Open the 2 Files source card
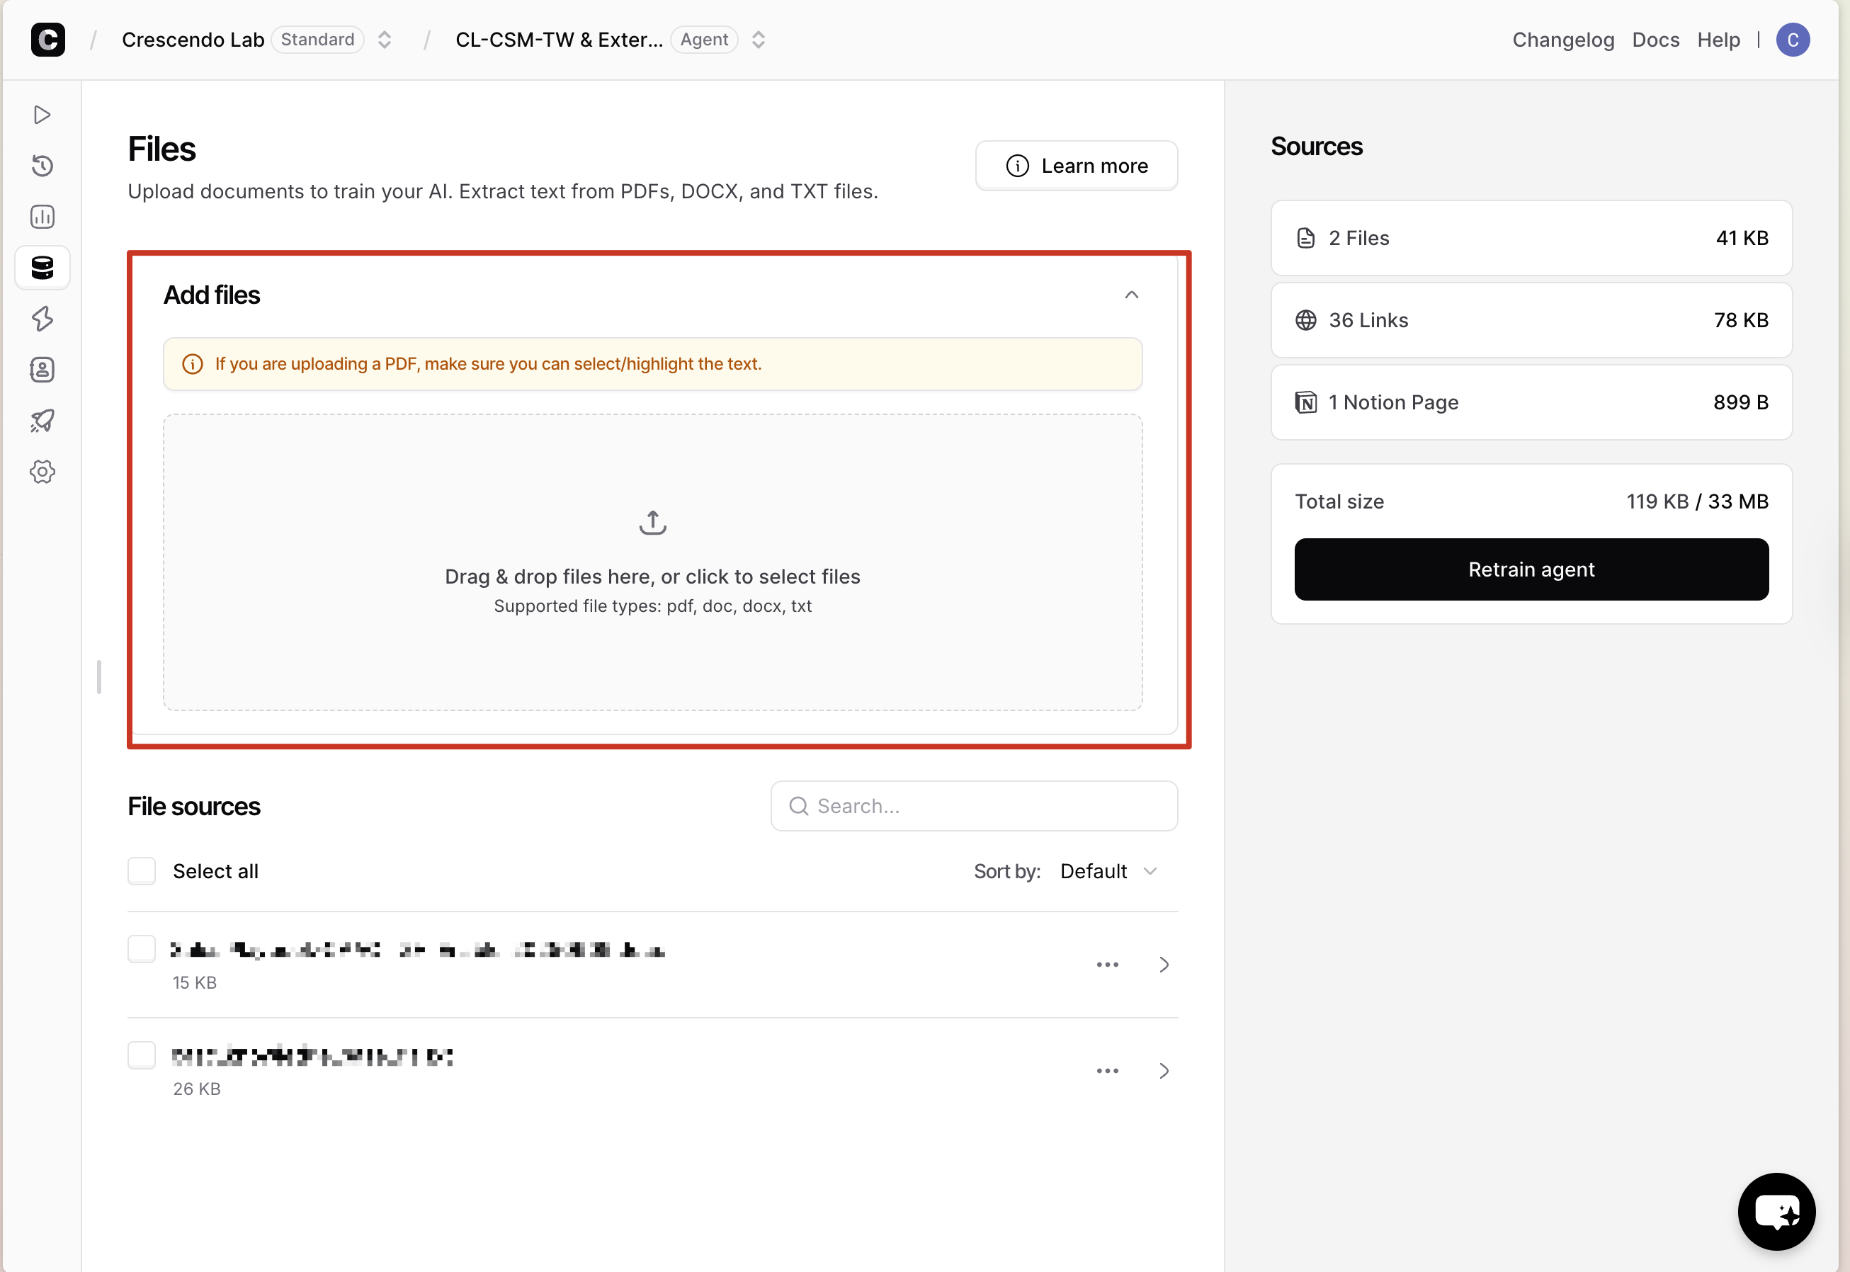The width and height of the screenshot is (1850, 1272). click(x=1531, y=237)
